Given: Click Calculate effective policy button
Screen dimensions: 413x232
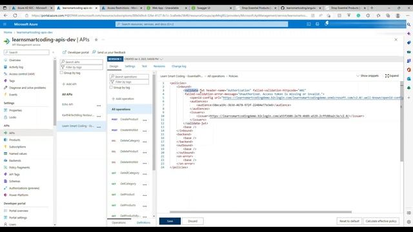Looking at the screenshot, I should pyautogui.click(x=381, y=221).
